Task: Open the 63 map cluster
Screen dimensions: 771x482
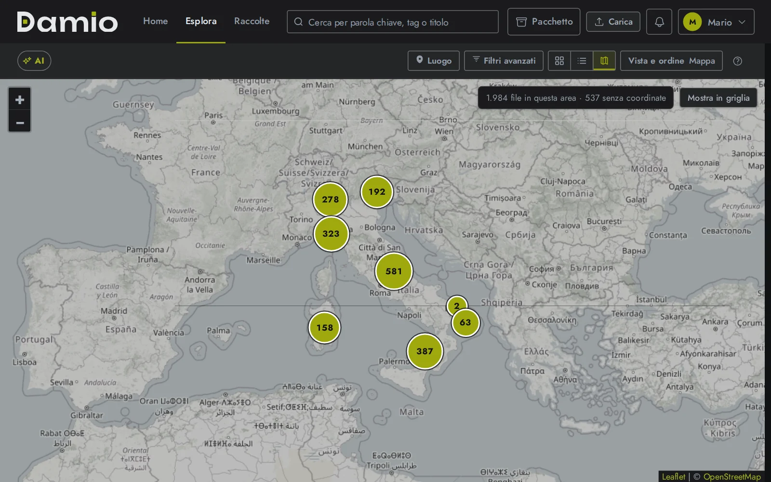Action: [465, 322]
